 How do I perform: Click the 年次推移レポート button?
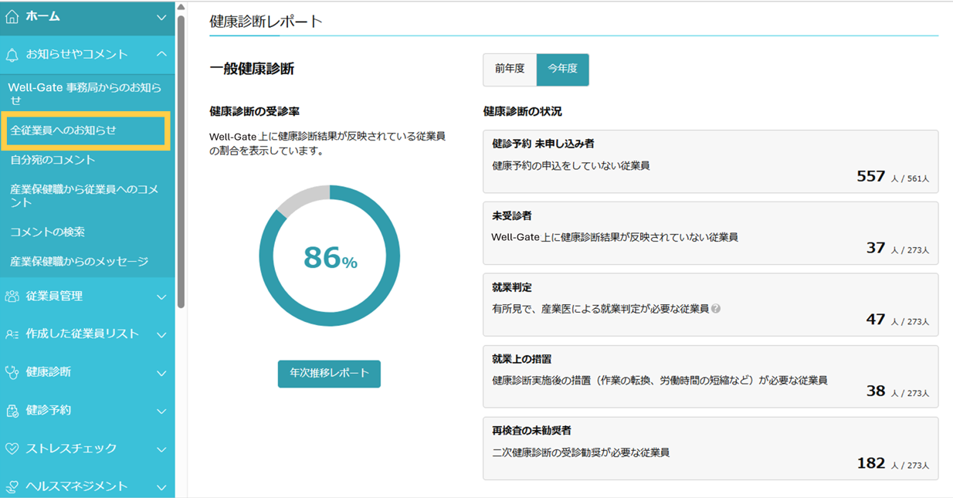329,374
